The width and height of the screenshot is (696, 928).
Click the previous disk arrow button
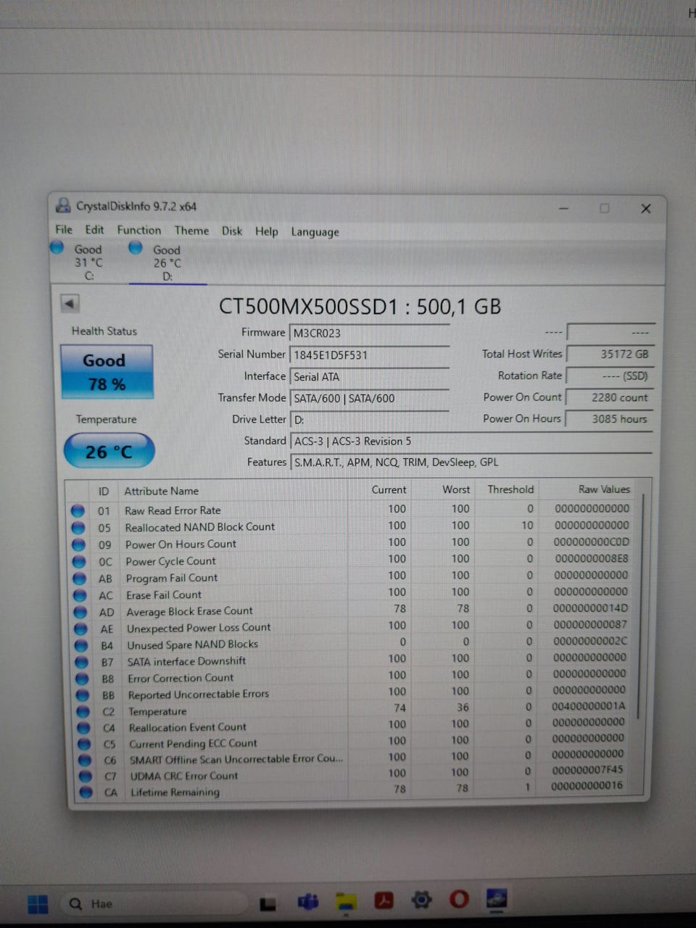click(x=70, y=304)
